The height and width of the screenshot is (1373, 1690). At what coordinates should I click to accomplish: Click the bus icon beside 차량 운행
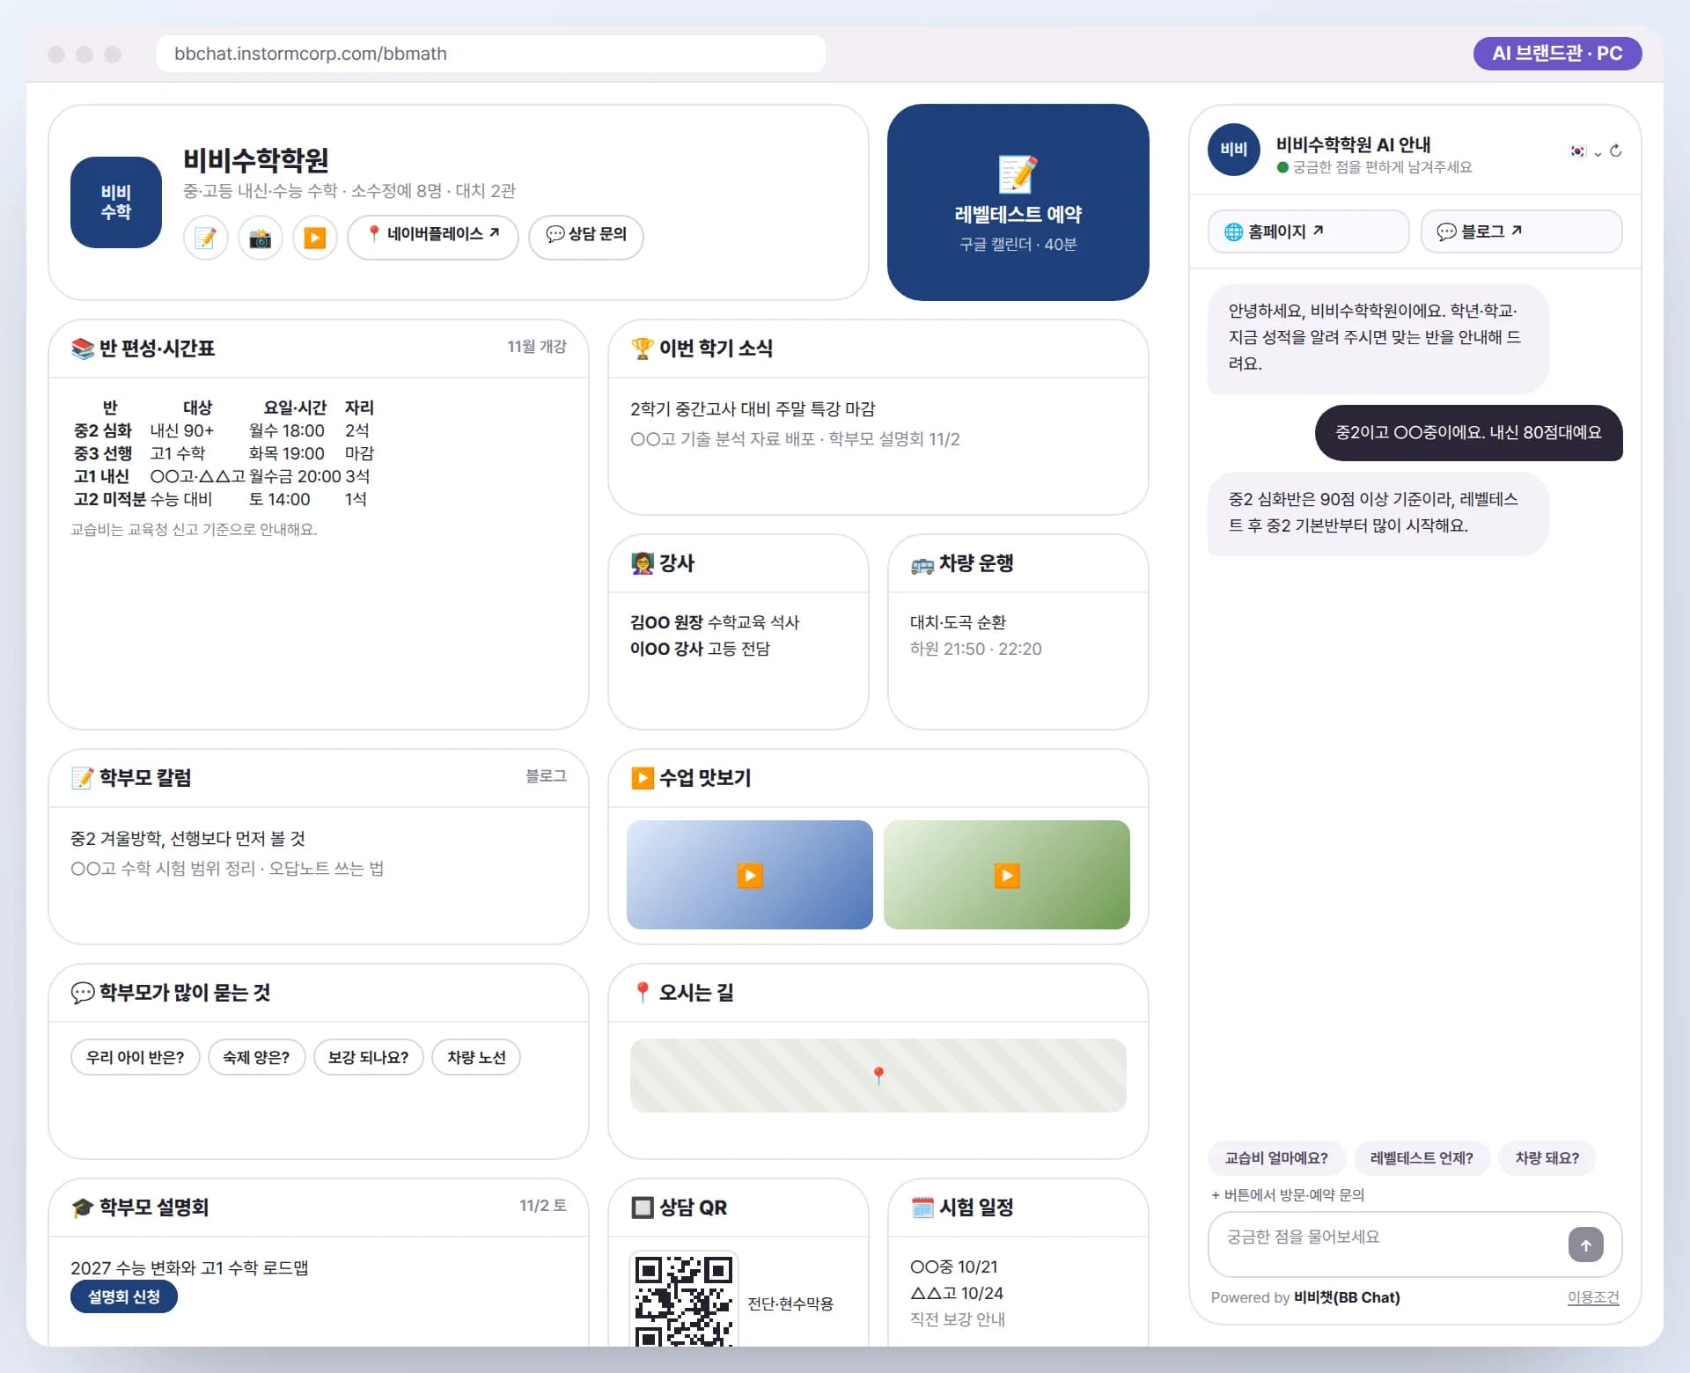coord(922,565)
